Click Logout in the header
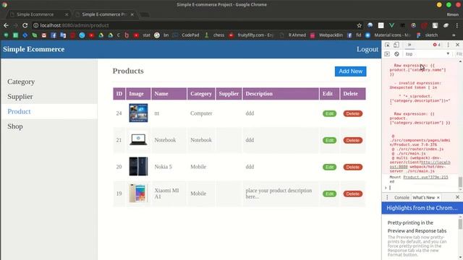This screenshot has width=463, height=260. pos(368,50)
